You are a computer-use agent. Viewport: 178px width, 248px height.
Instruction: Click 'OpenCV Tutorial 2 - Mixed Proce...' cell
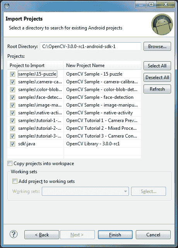pyautogui.click(x=101, y=128)
